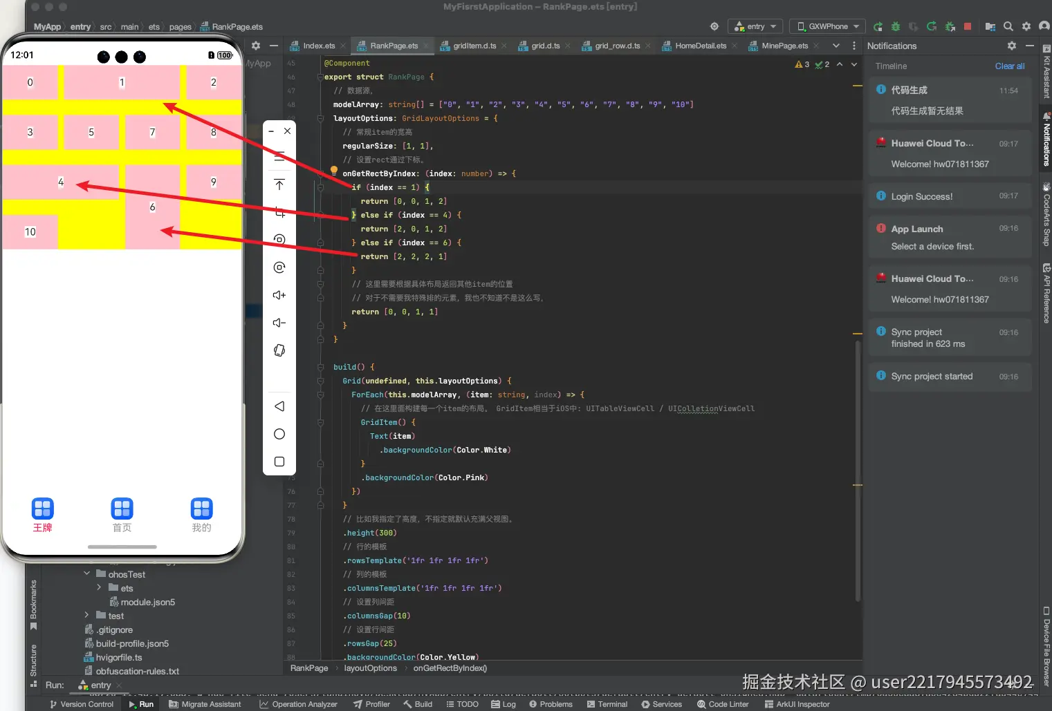This screenshot has width=1052, height=711.
Task: Open the user account avatar icon
Action: pos(1044,26)
